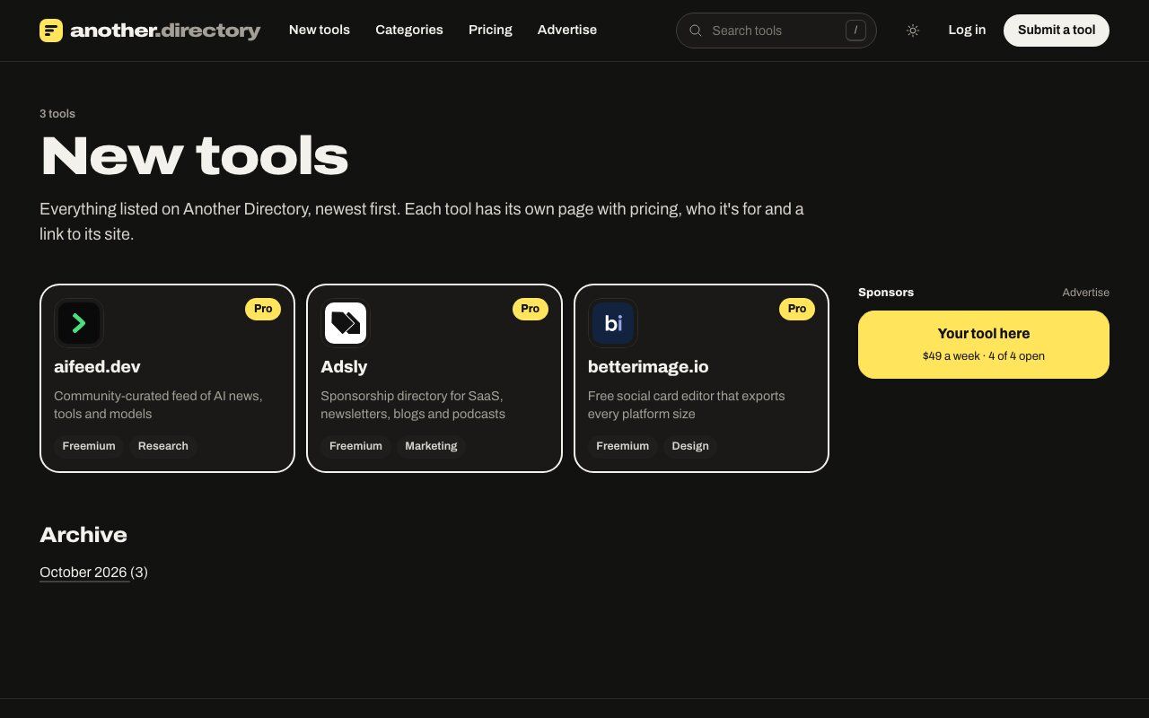Viewport: 1149px width, 718px height.
Task: Open the October 2026 archive link
Action: (x=83, y=573)
